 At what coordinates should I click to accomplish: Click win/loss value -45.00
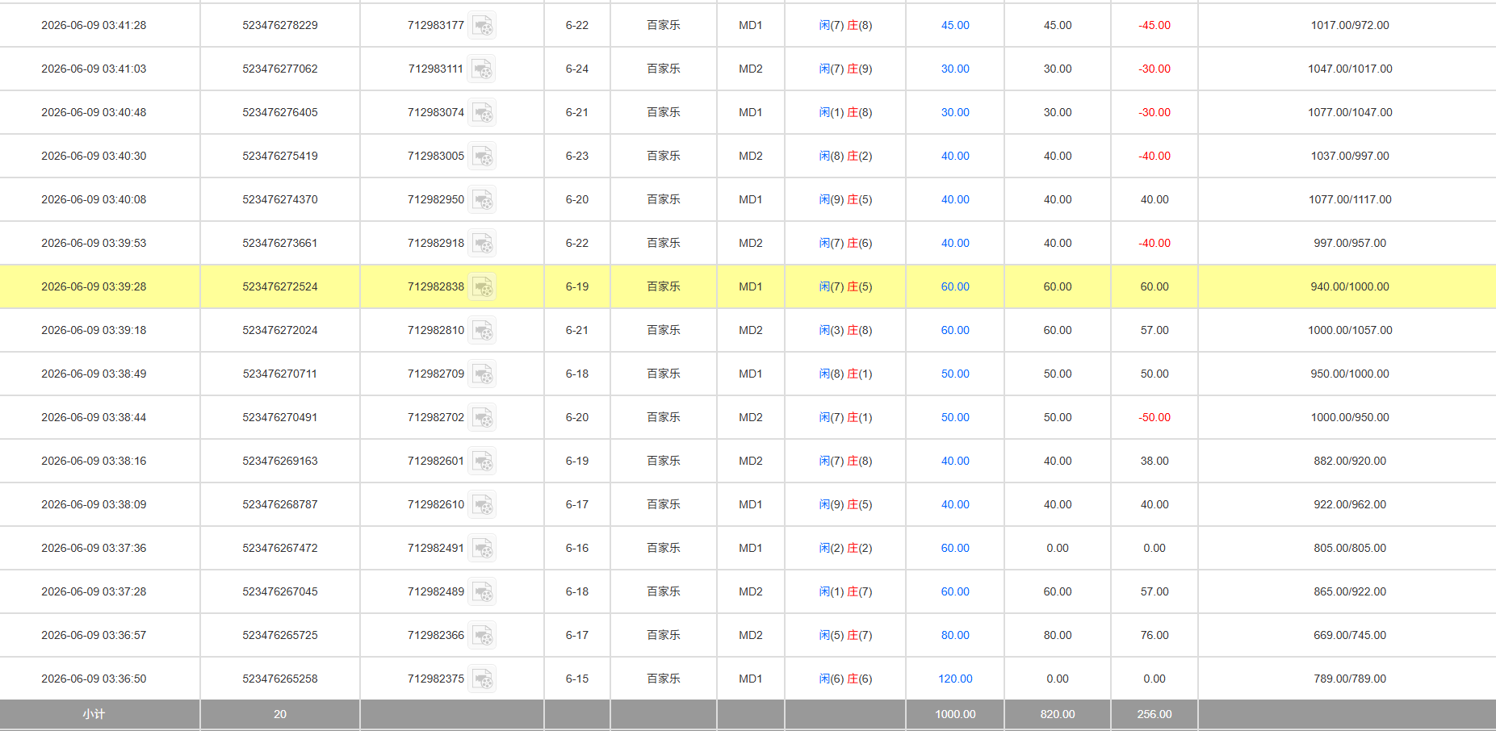point(1154,25)
